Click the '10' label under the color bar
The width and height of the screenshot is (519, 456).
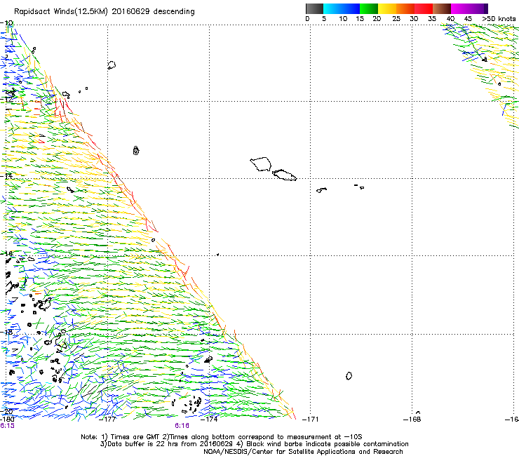tap(343, 19)
